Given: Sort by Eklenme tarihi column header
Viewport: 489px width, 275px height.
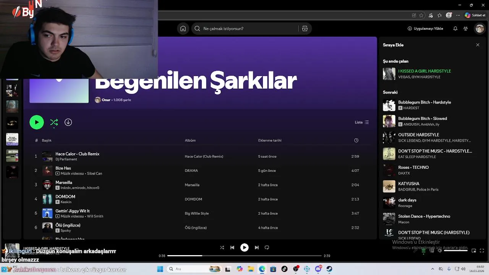Looking at the screenshot, I should click(270, 141).
